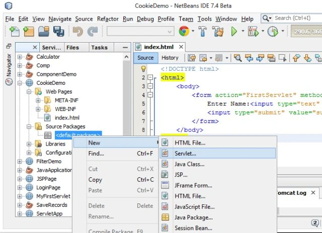Choose Java Class... from the New submenu
Image resolution: width=322 pixels, height=233 pixels.
pos(217,164)
